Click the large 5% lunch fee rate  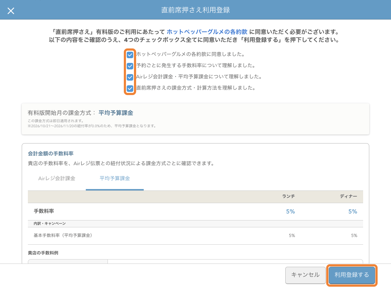(x=290, y=211)
